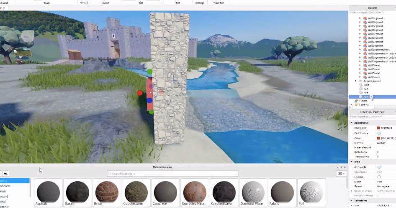Select Fabric category in material list
Viewport: 396px width, 208px height.
coord(4,191)
